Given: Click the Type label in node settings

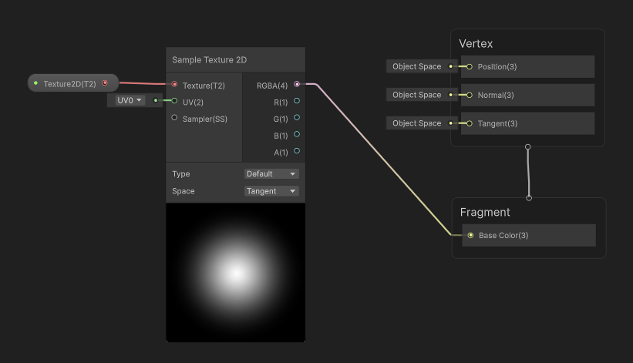Looking at the screenshot, I should tap(181, 174).
